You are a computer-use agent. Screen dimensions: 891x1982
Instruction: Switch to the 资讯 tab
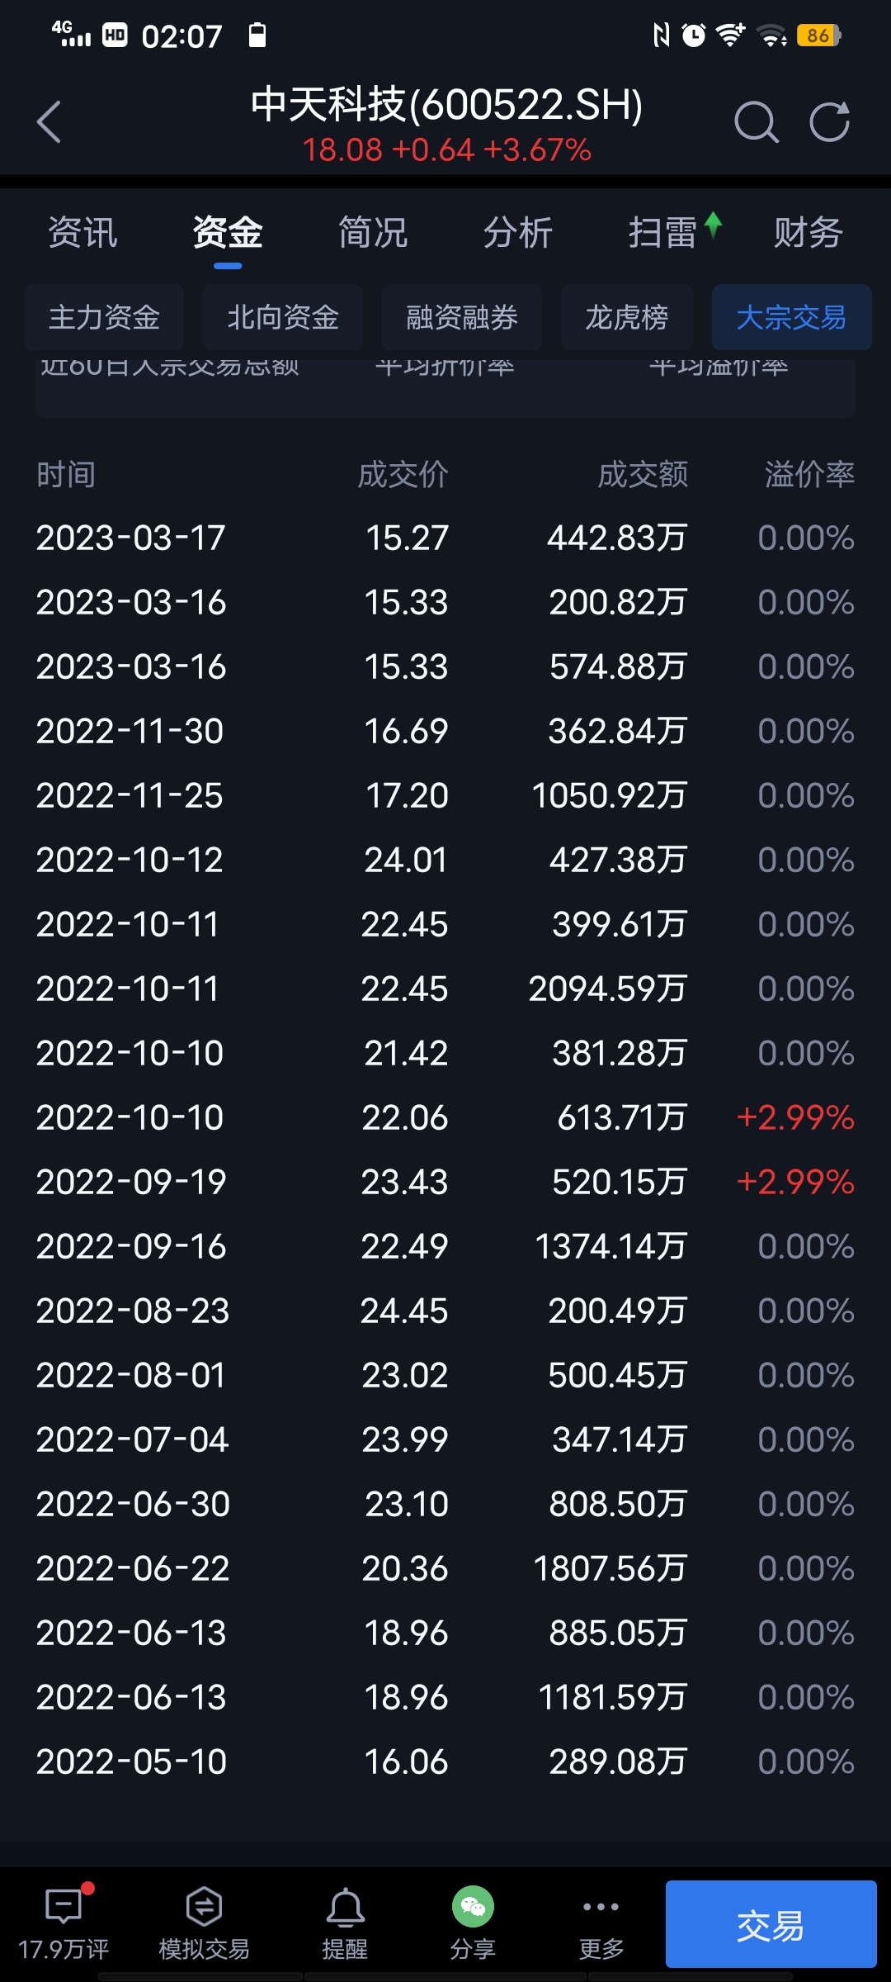82,233
